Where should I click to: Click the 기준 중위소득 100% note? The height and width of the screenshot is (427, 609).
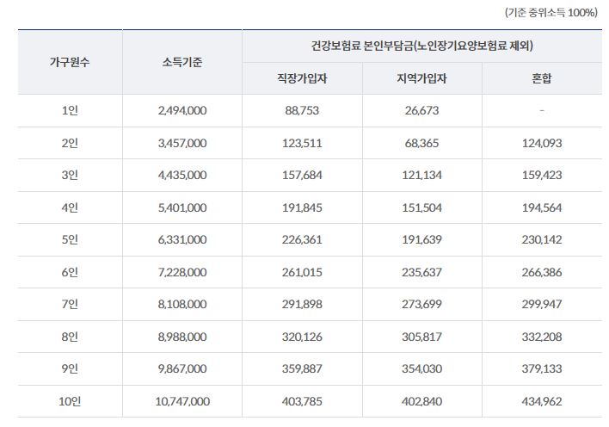coord(551,12)
